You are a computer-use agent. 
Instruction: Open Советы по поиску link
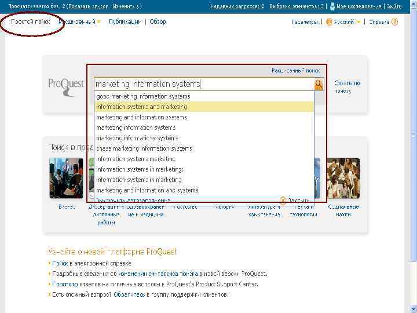347,87
